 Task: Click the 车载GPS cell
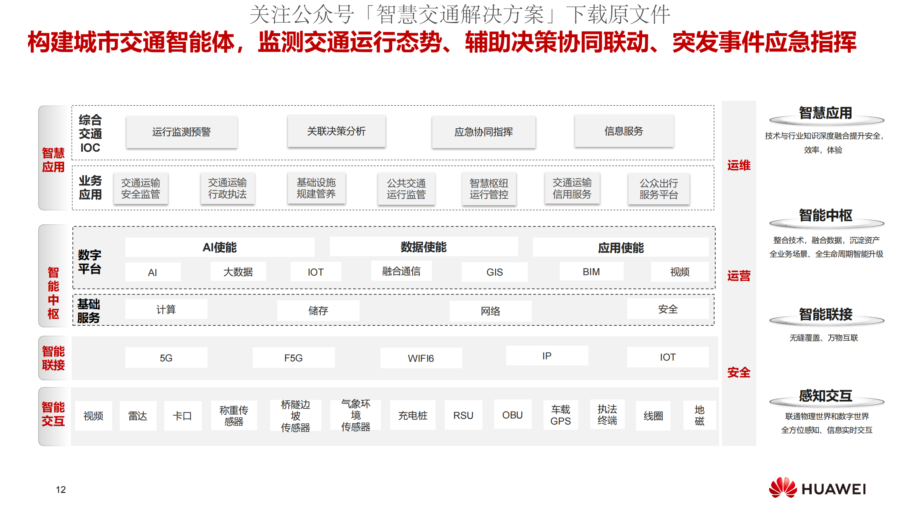pos(561,415)
